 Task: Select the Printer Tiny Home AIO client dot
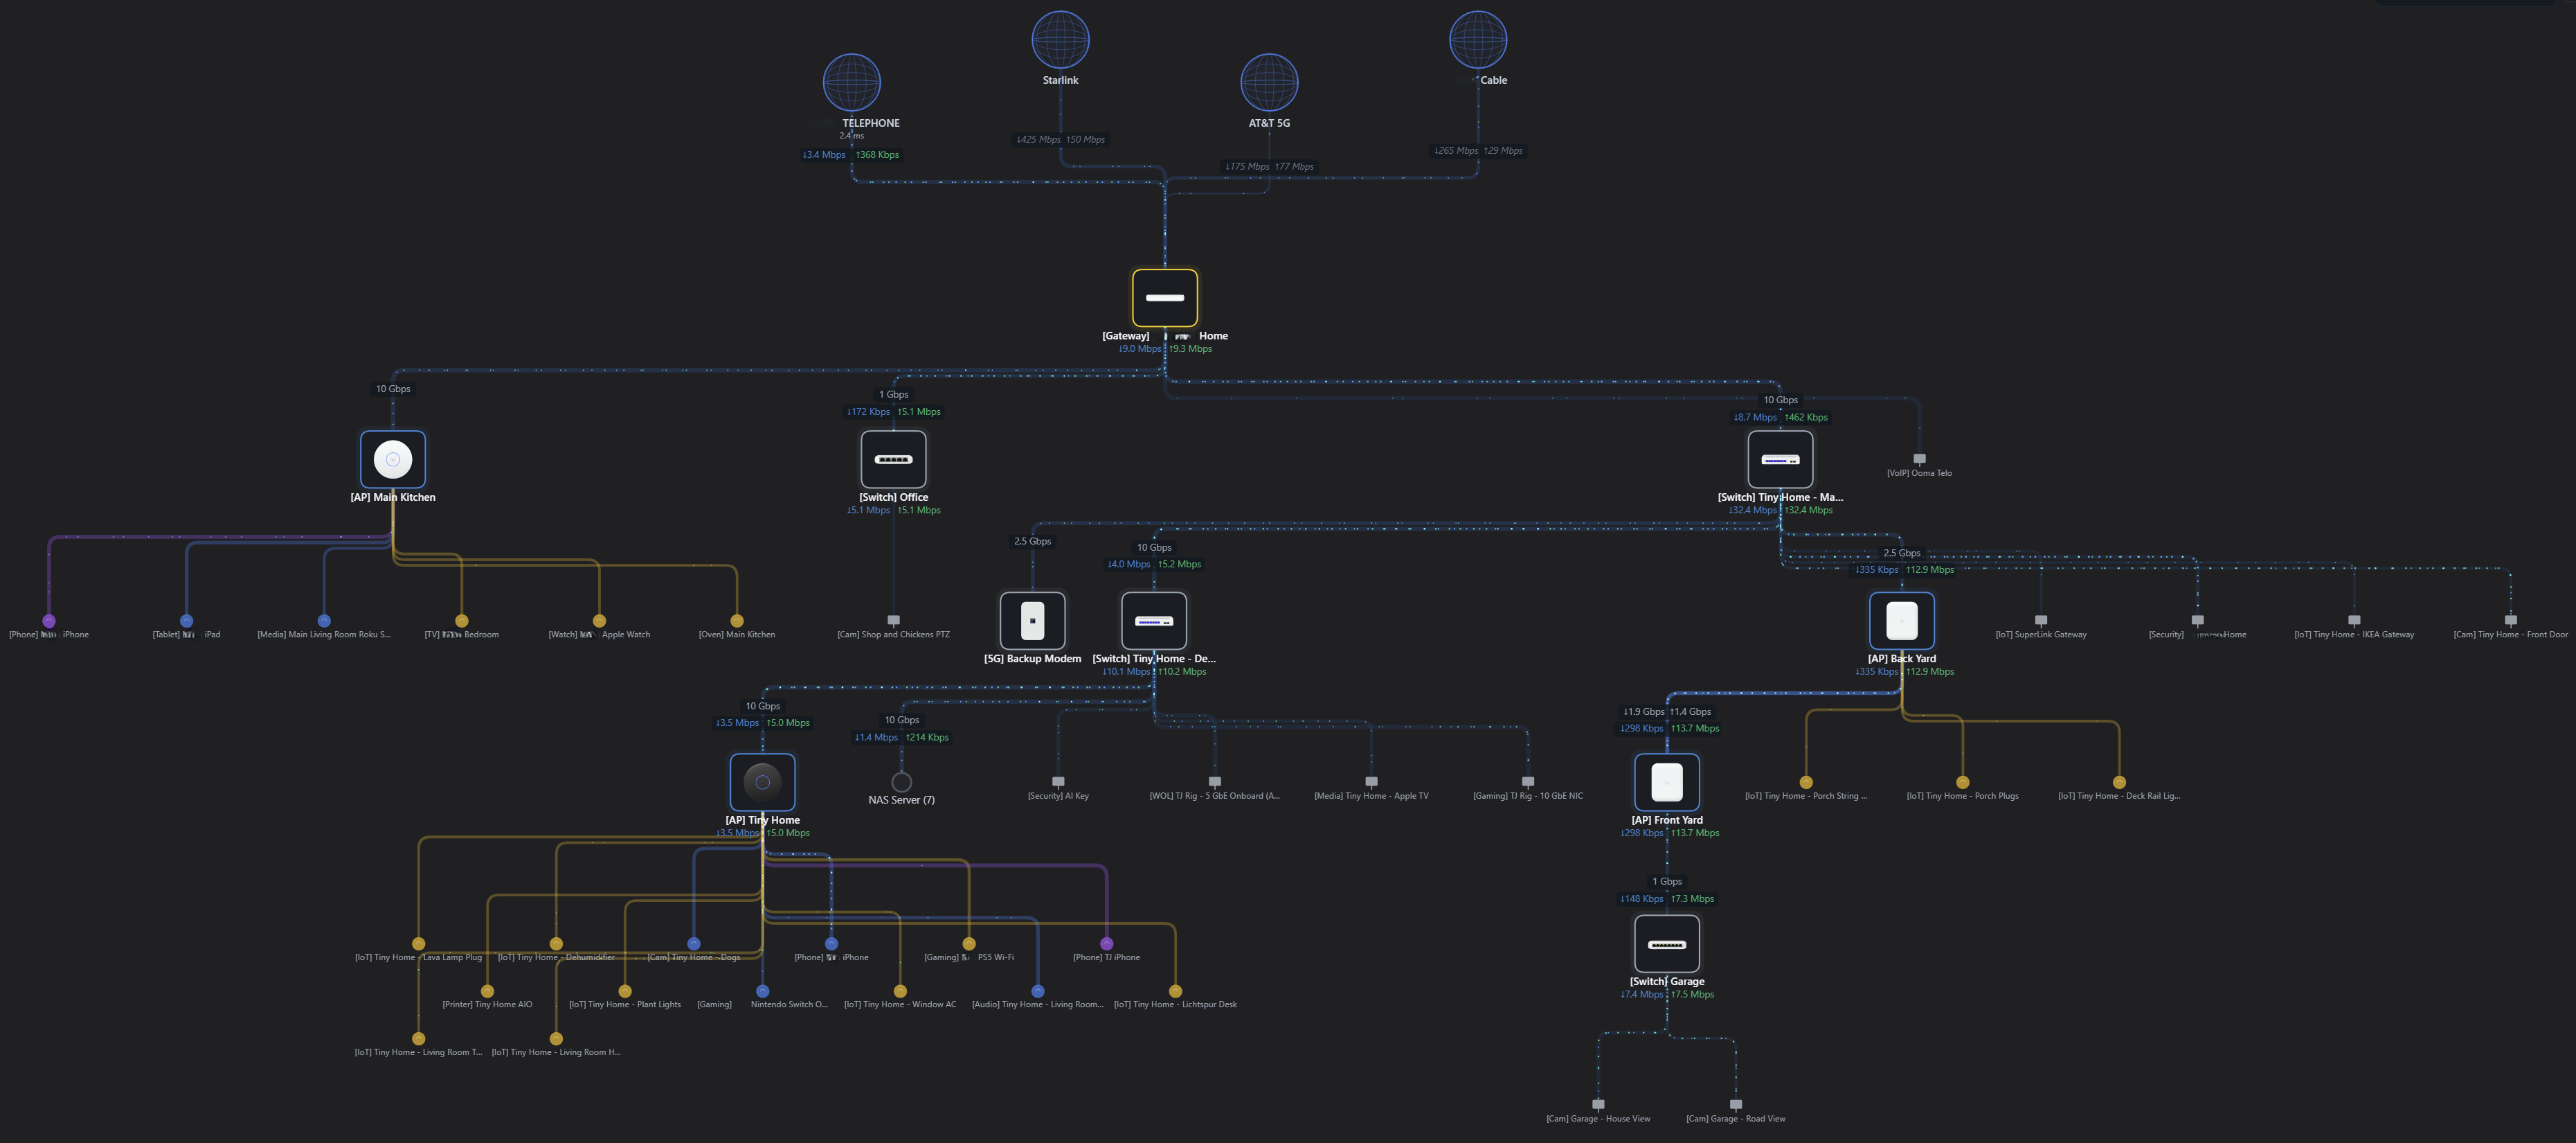[487, 991]
